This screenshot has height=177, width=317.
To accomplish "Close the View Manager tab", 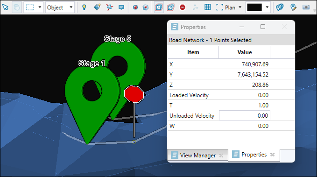I will tap(221, 156).
